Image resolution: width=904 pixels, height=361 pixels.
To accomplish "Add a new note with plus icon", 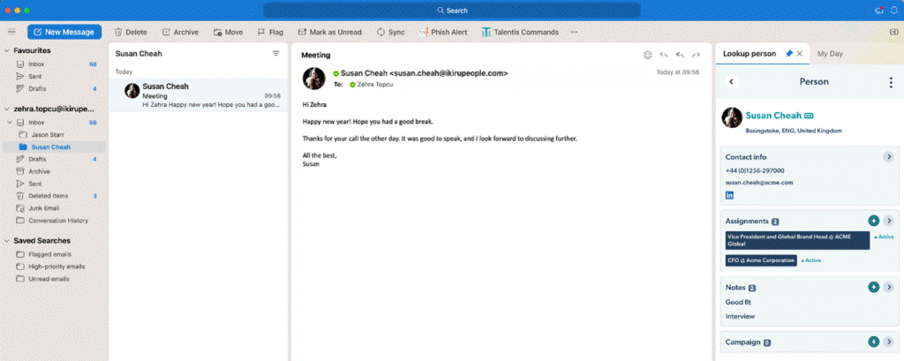I will [x=873, y=287].
